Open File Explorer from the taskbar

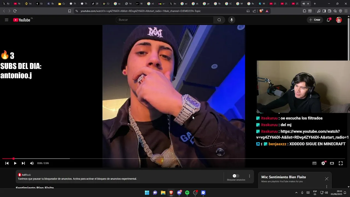[x=163, y=193]
